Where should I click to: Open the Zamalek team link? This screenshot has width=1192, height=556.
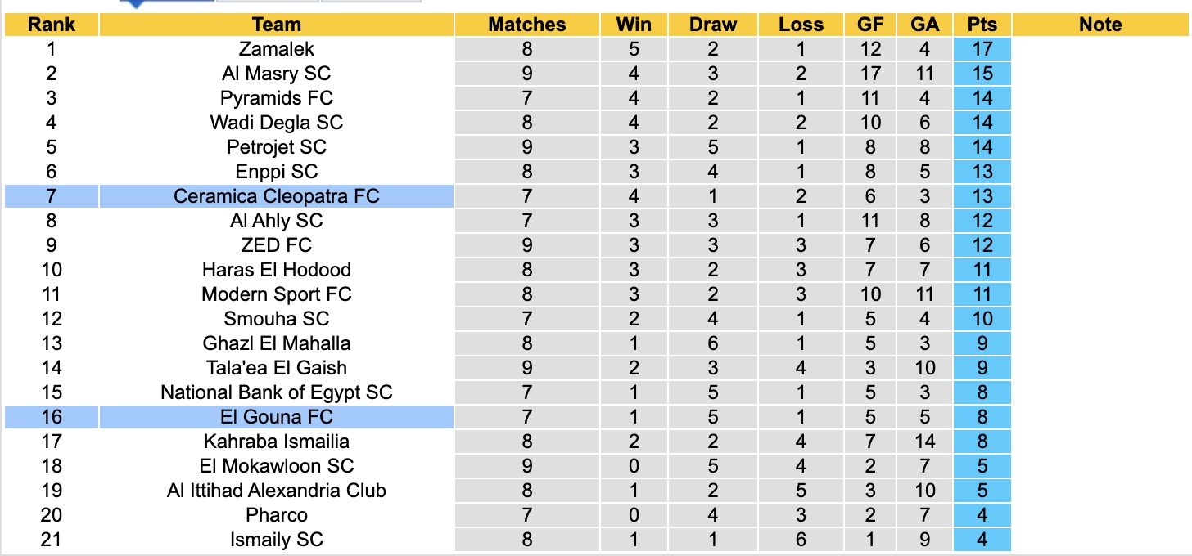coord(277,49)
